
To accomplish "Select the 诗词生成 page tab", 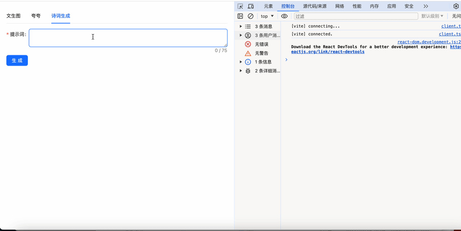I will tap(60, 16).
